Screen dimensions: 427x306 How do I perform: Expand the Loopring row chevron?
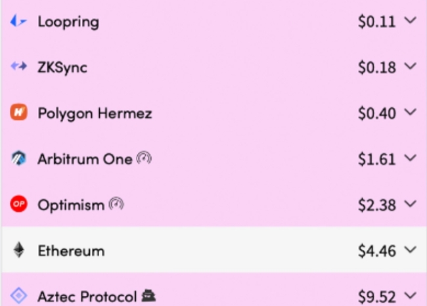(x=411, y=20)
